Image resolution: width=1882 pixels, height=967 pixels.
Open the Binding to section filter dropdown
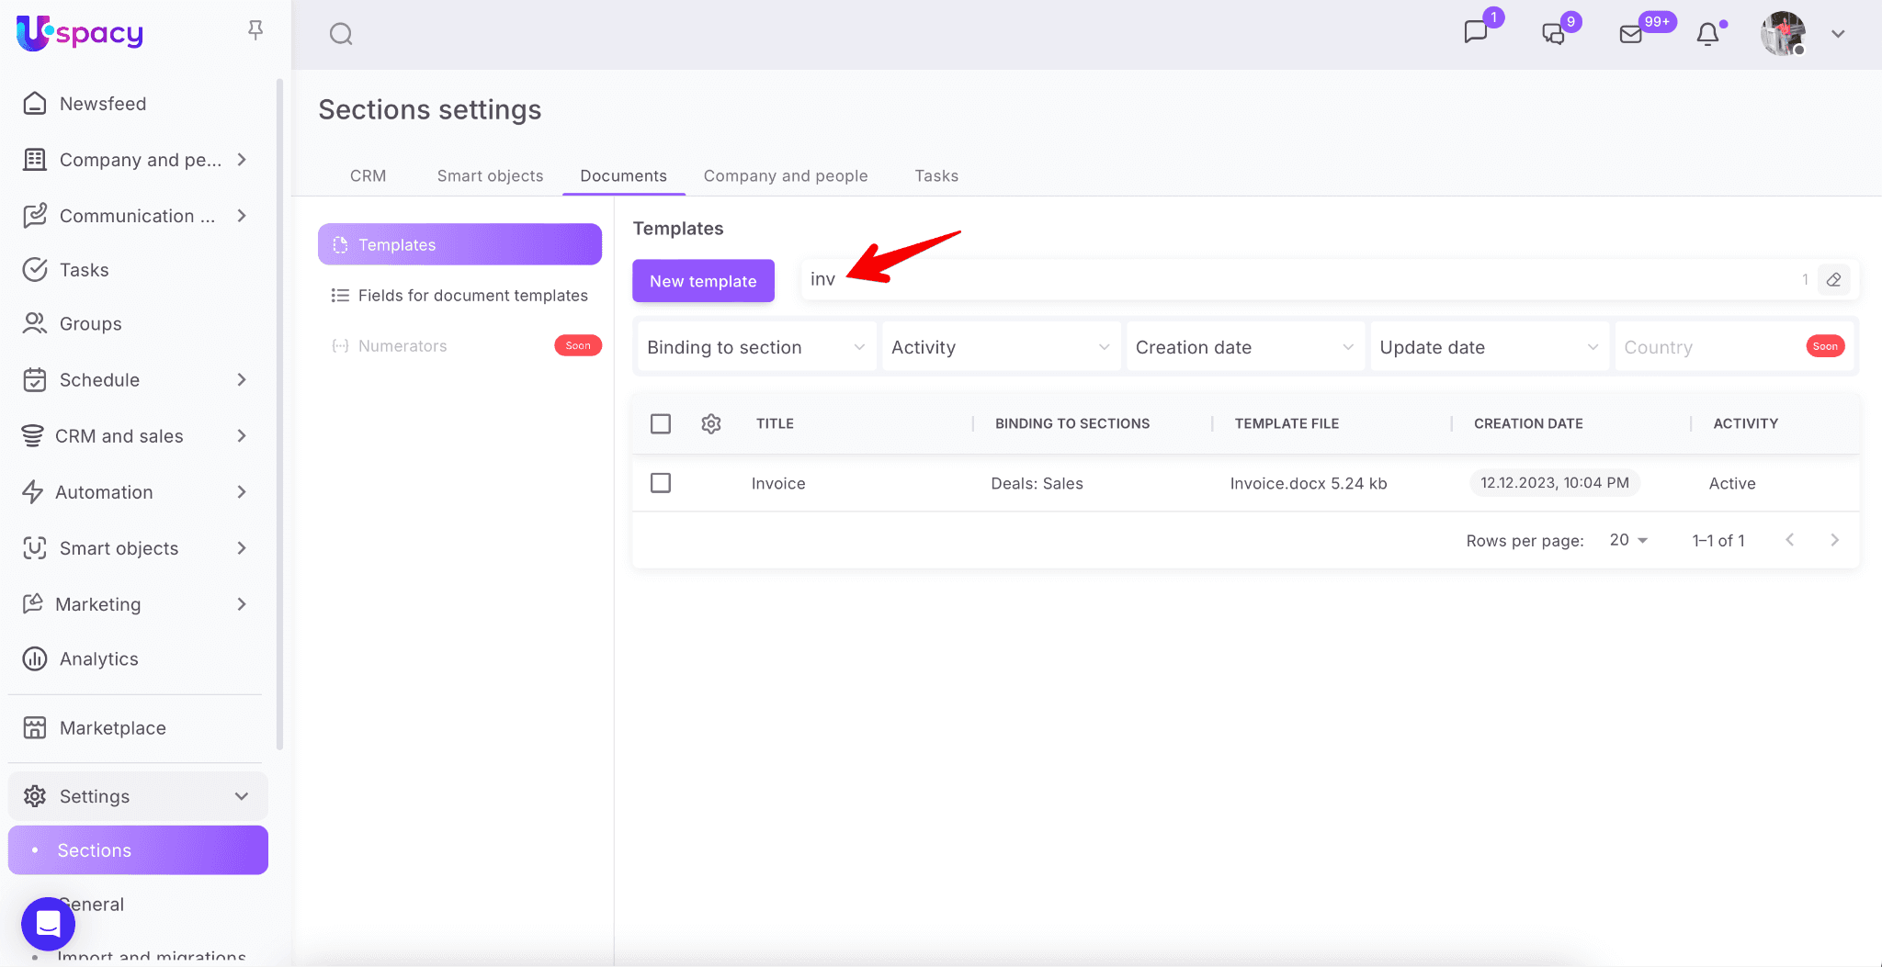coord(756,347)
